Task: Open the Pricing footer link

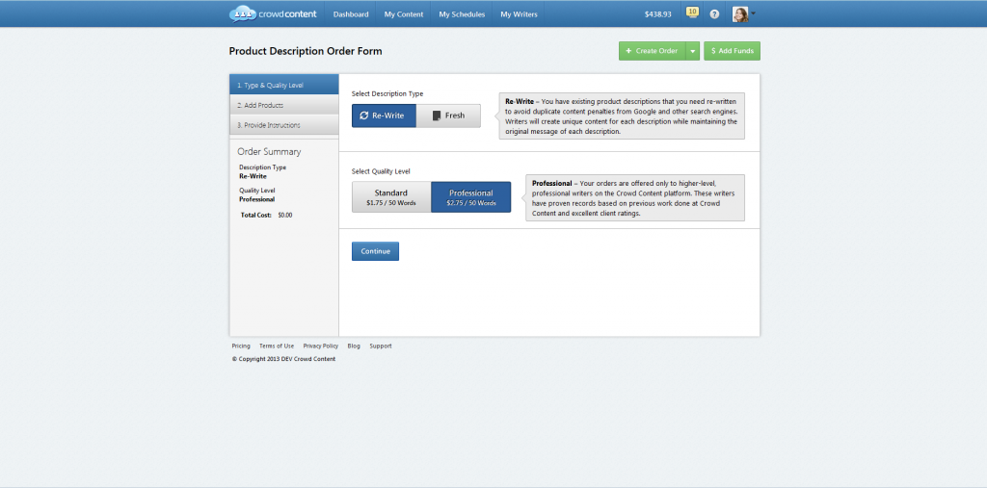Action: (x=241, y=346)
